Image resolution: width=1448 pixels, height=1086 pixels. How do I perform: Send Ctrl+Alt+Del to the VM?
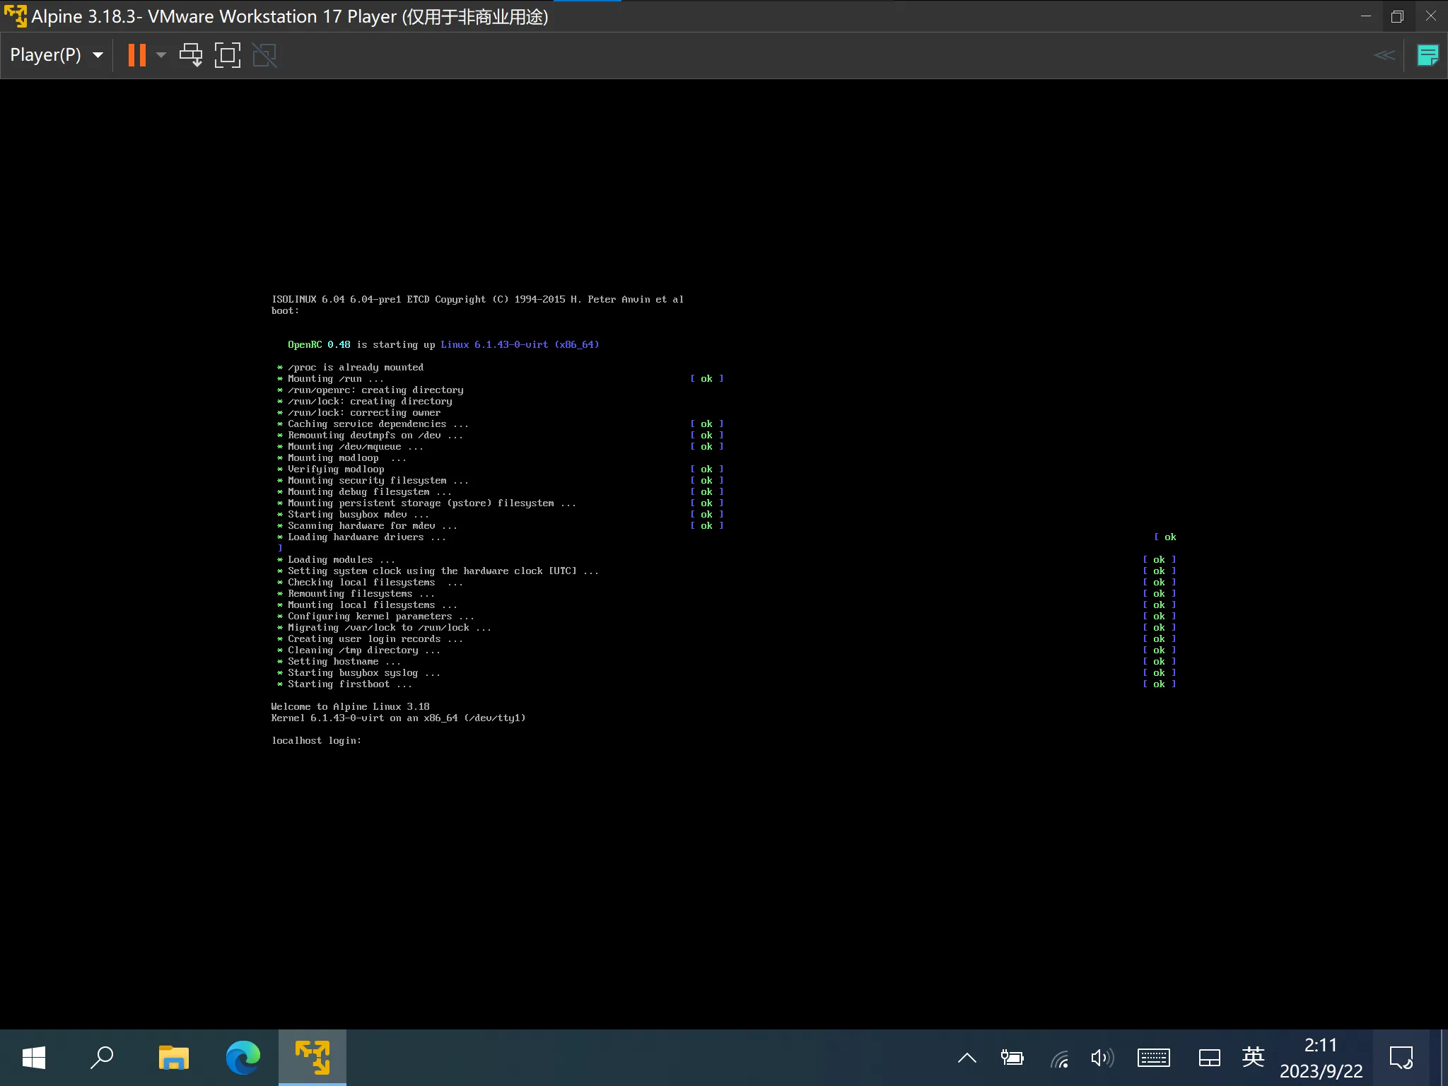[190, 55]
